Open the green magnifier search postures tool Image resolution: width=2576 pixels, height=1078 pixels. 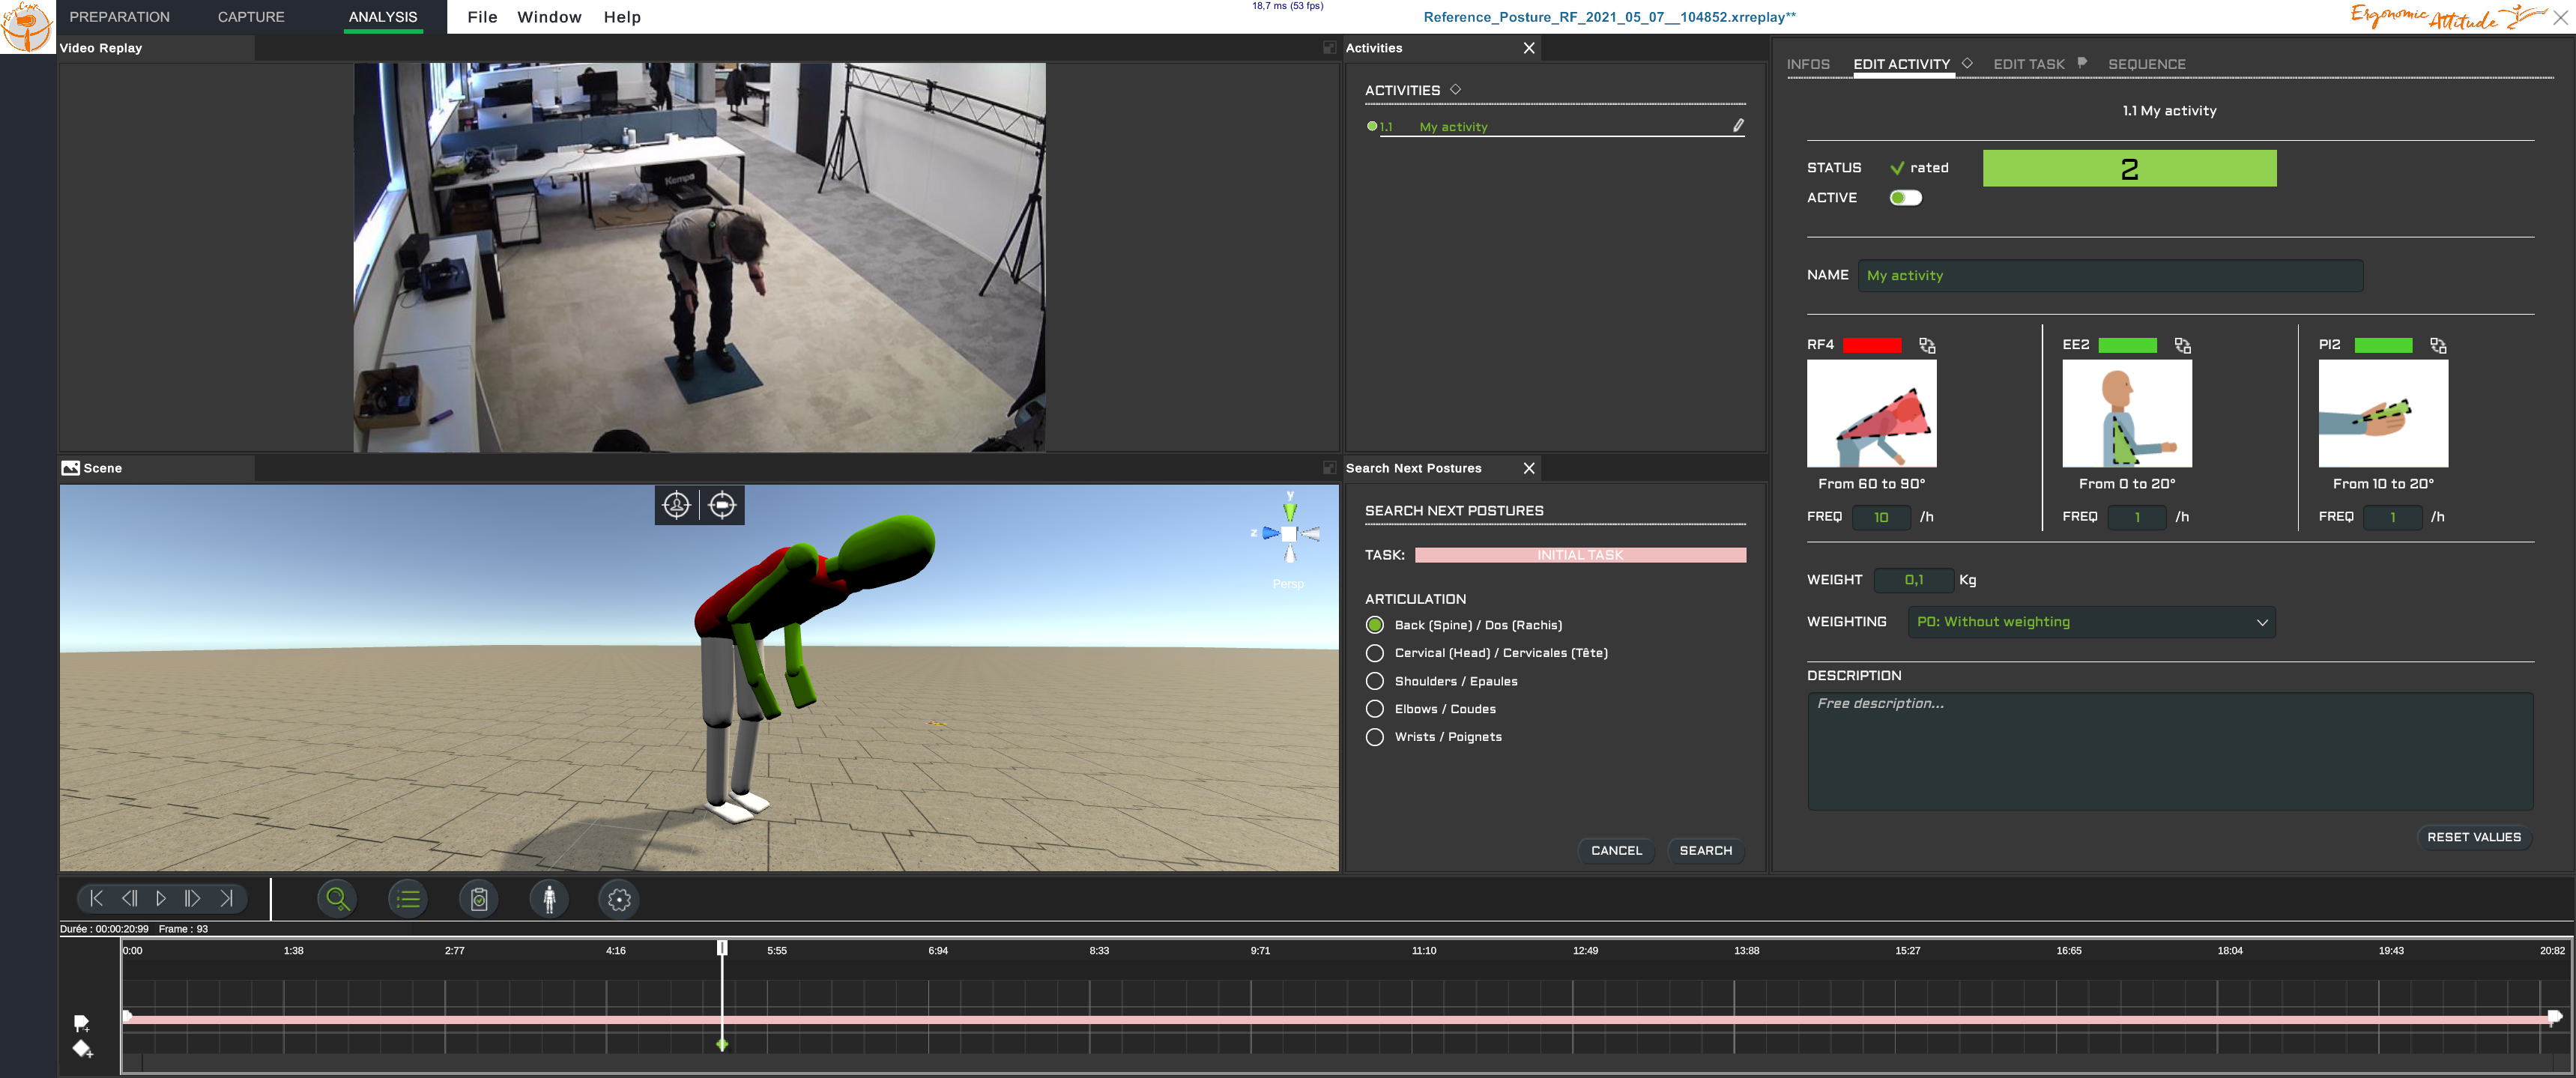[338, 899]
